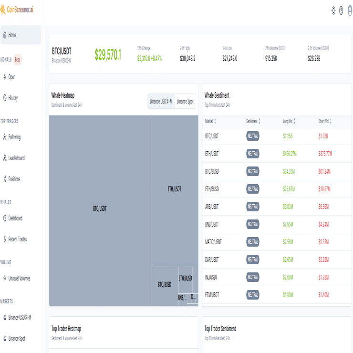Click INJ/USDT market in sentiment table
Viewport: 353px width, 353px height.
(211, 277)
